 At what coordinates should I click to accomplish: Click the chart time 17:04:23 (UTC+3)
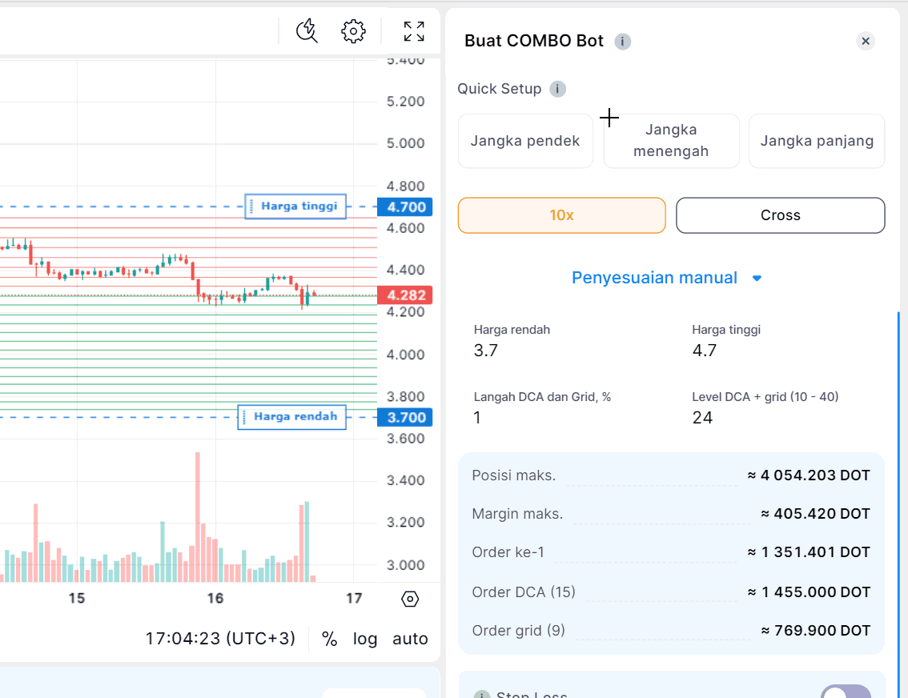pos(220,639)
